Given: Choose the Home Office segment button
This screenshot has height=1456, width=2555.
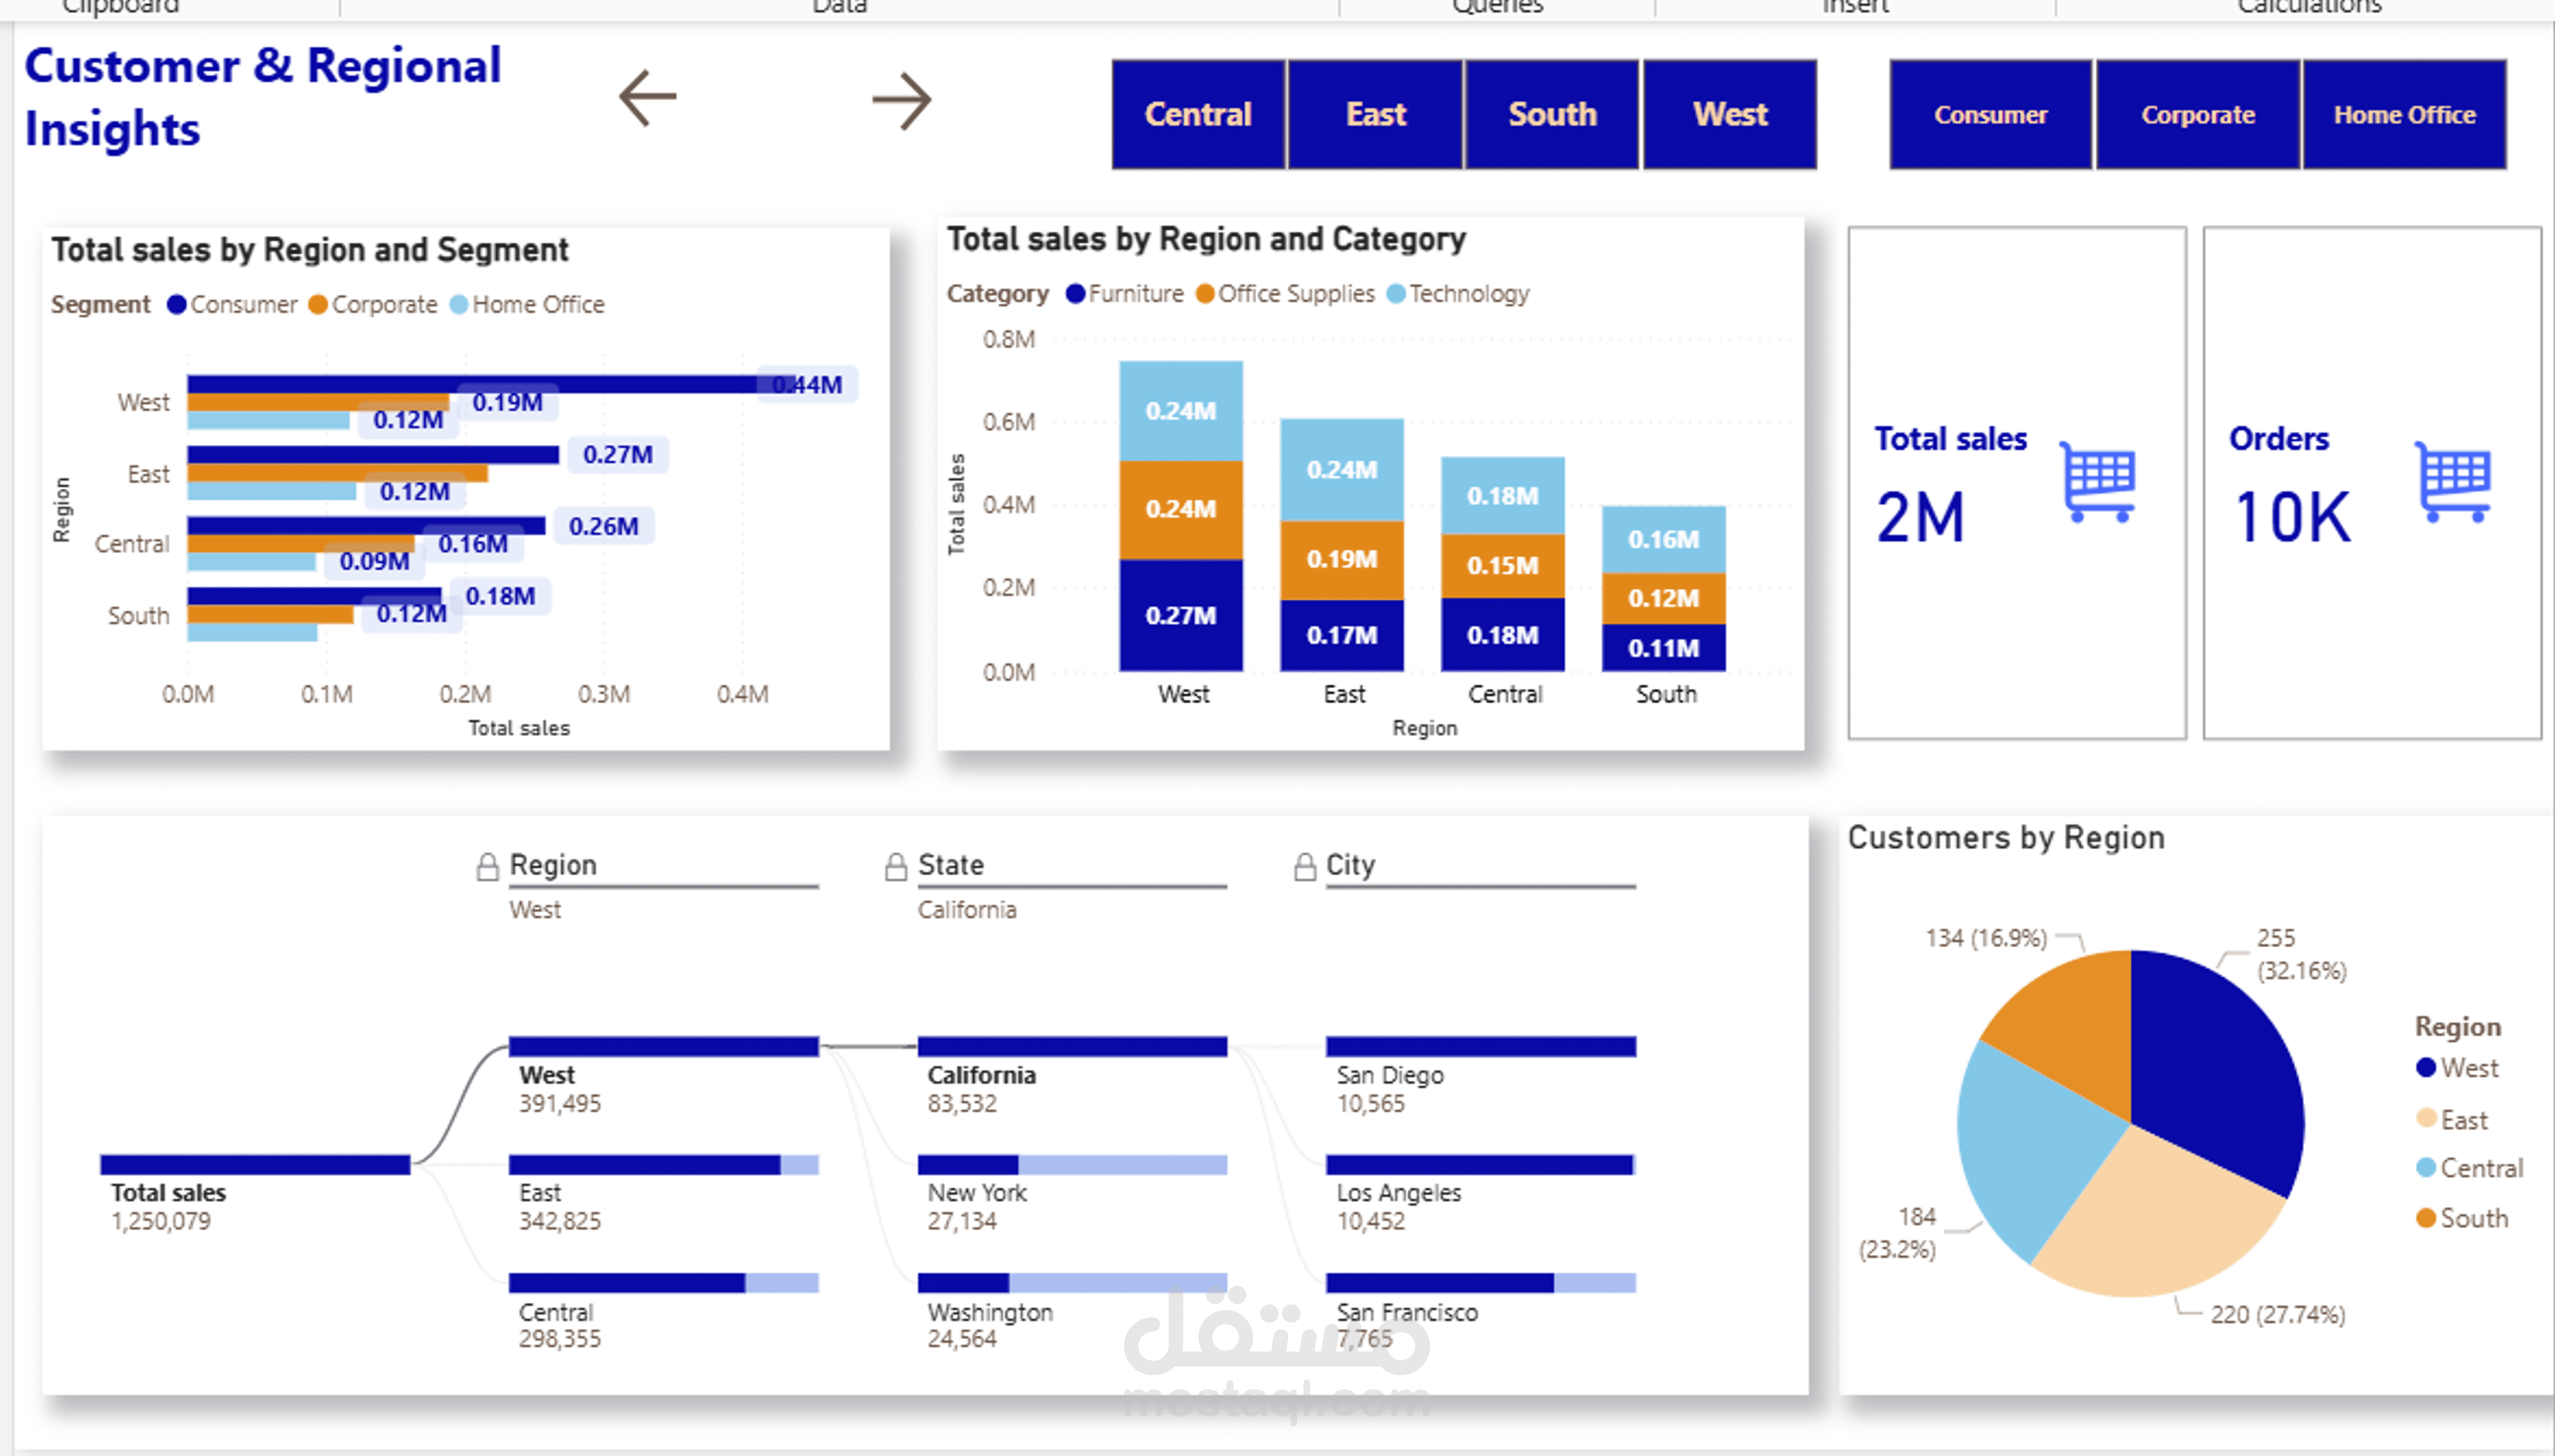Looking at the screenshot, I should coord(2404,114).
